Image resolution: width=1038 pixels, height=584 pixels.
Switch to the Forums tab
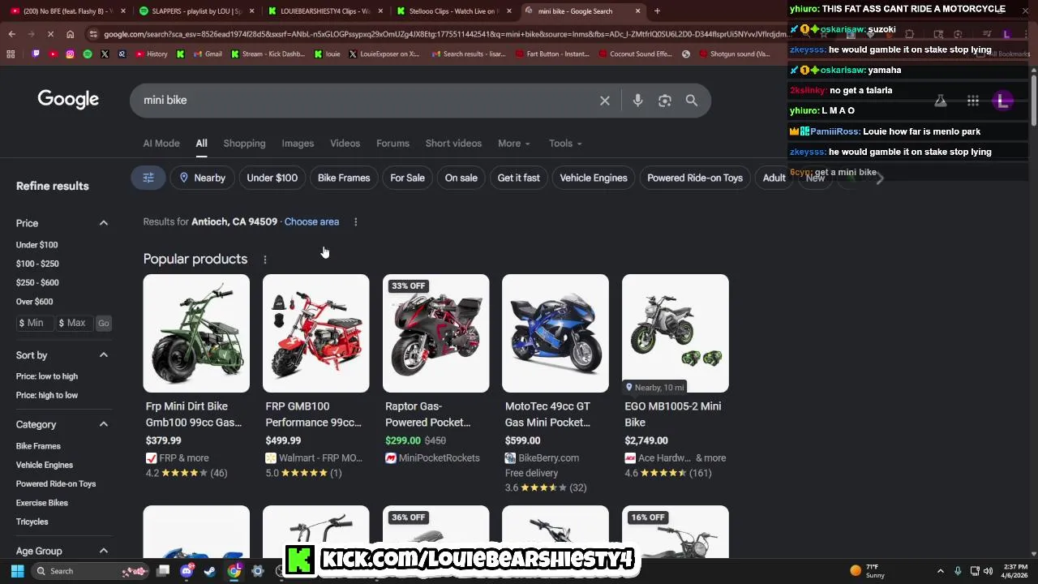392,144
